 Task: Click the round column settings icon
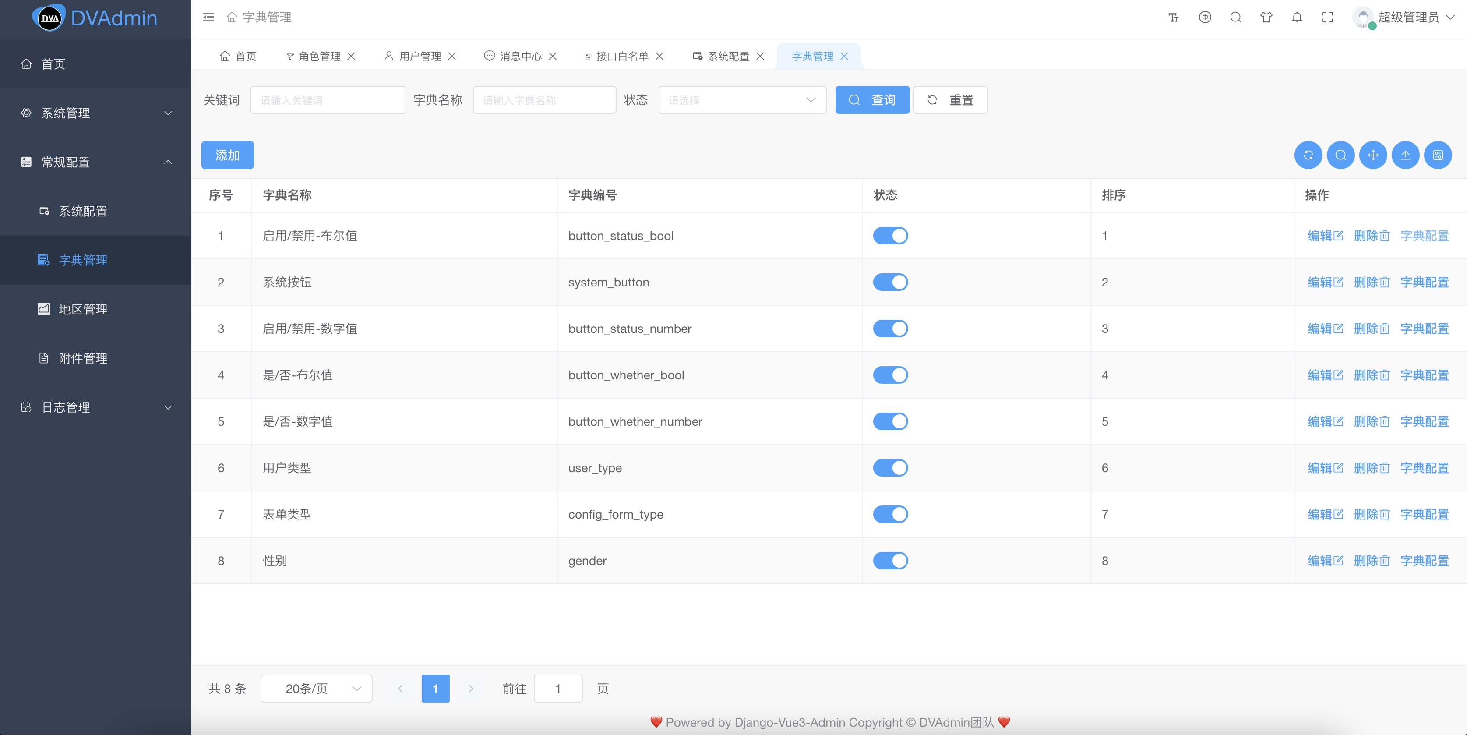(x=1438, y=155)
